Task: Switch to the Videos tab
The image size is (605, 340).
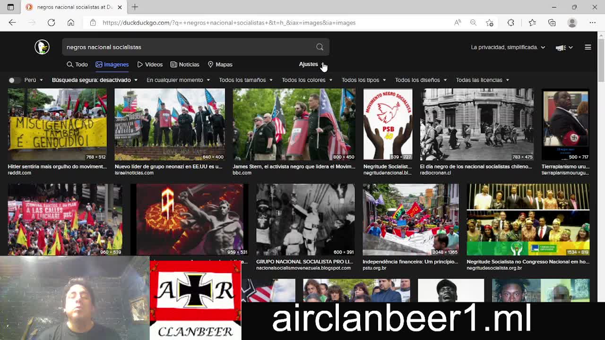Action: click(x=150, y=65)
